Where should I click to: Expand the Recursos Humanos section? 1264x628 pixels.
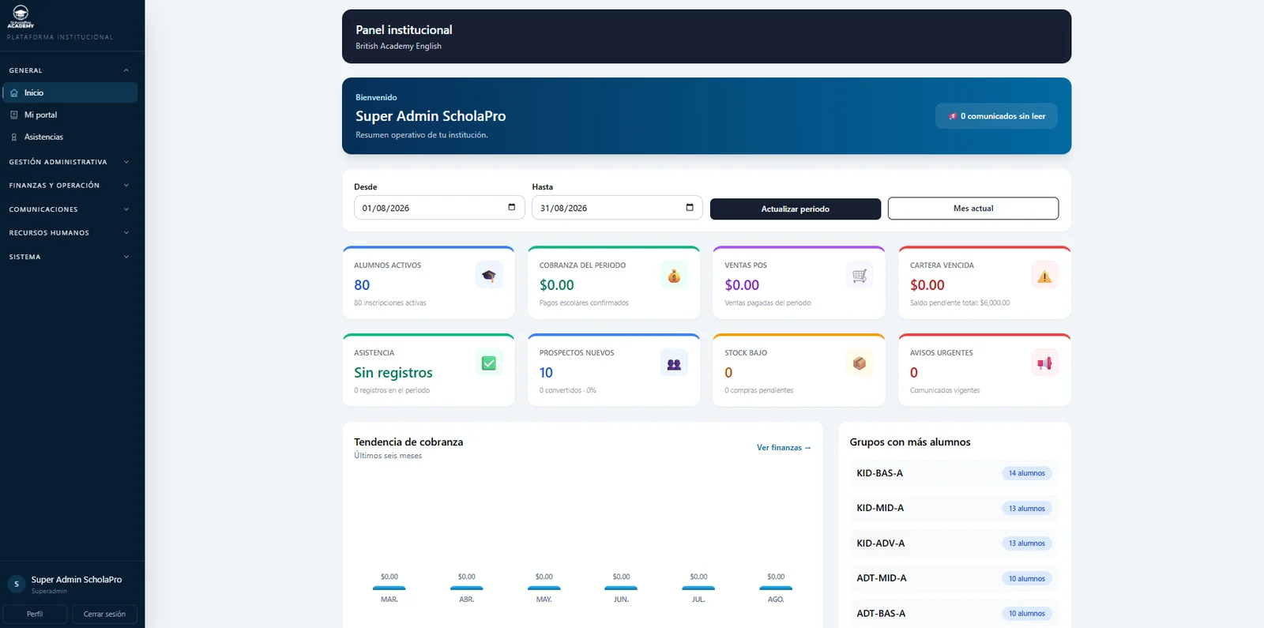click(x=69, y=233)
